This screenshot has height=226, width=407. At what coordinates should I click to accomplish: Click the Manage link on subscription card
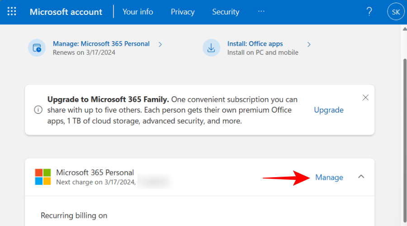[x=329, y=177]
